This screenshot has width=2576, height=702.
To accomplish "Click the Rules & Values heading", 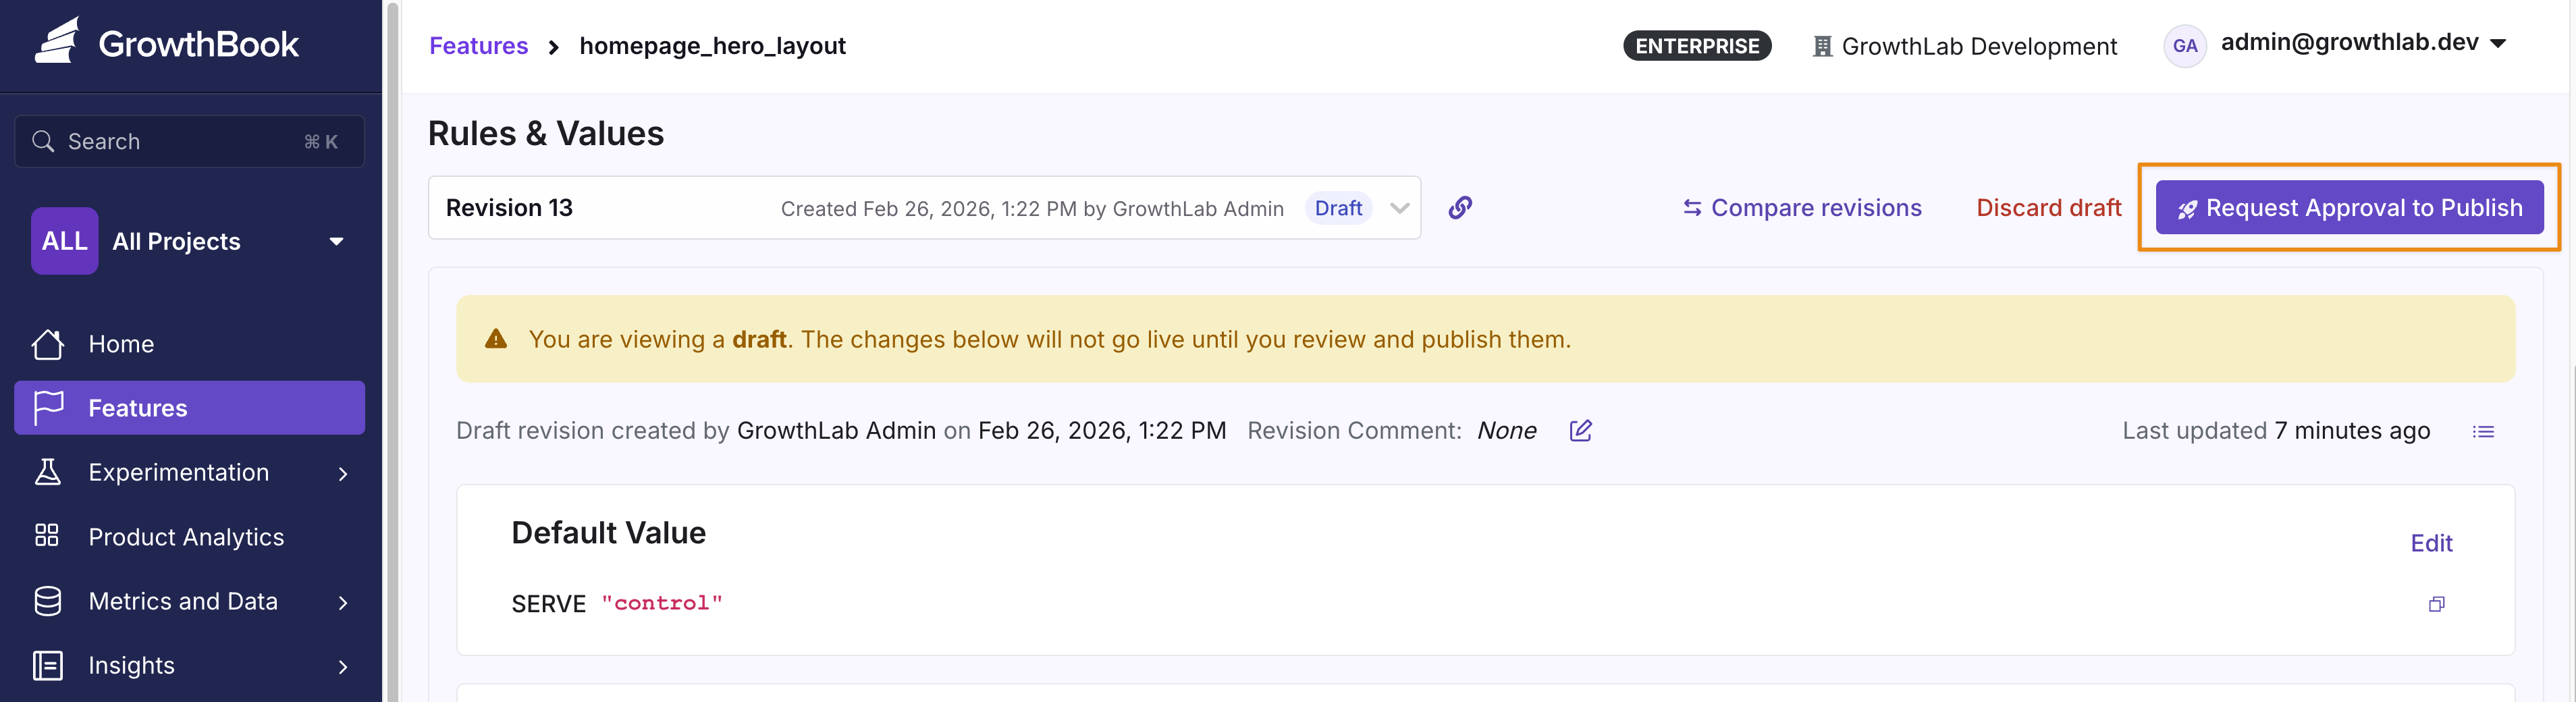I will (x=546, y=133).
